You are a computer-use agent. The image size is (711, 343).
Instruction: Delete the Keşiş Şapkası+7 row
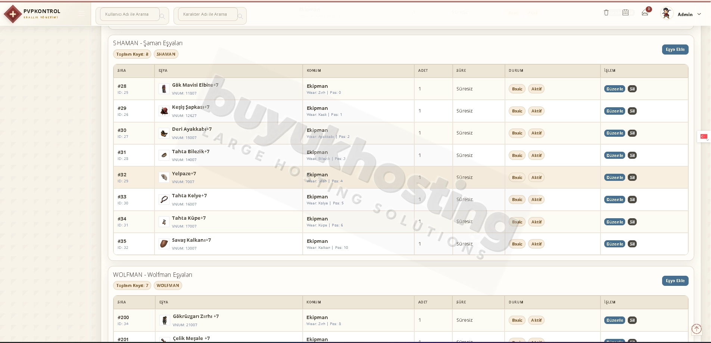point(632,111)
